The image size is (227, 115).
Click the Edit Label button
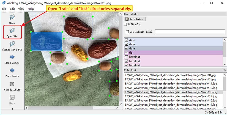coord(135,19)
